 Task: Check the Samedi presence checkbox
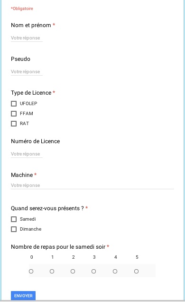(14, 219)
